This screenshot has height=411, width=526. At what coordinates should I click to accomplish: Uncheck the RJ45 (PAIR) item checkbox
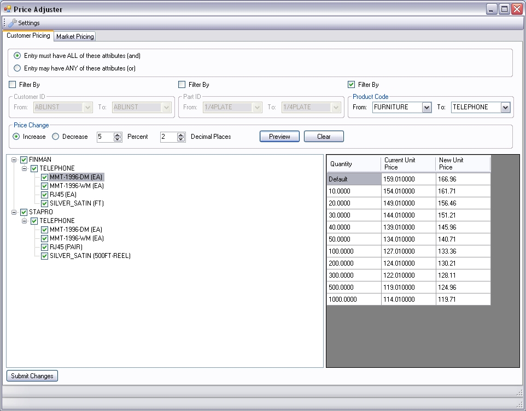pos(45,247)
